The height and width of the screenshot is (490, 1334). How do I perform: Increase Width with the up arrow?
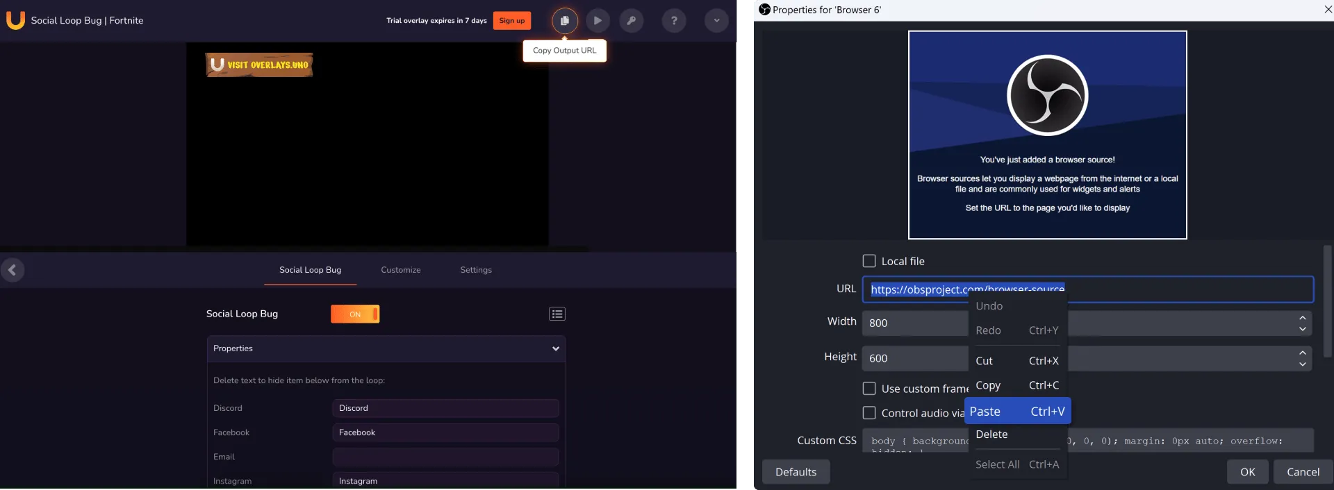[1303, 318]
